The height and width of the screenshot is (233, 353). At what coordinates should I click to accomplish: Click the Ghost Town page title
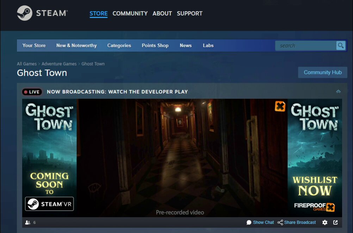click(x=42, y=73)
